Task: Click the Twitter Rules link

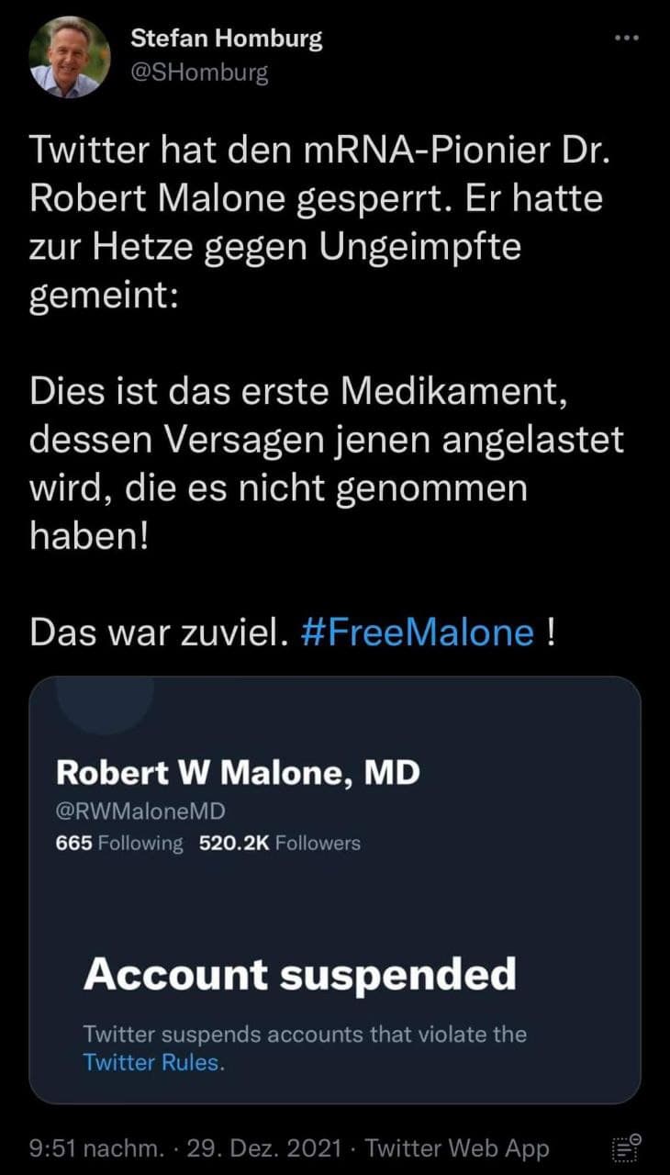Action: [151, 1063]
